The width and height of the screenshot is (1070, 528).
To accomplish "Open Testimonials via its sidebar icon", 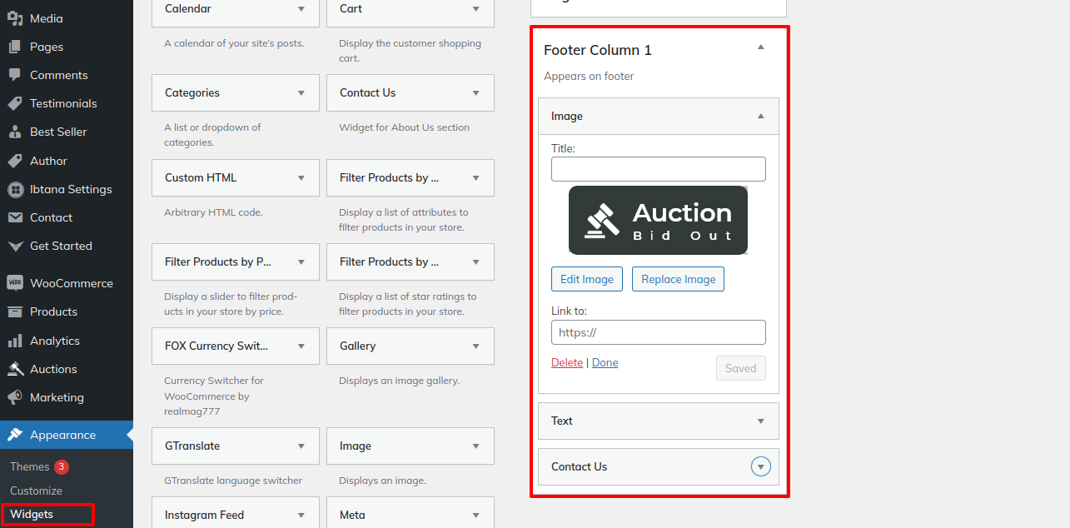I will [x=15, y=104].
